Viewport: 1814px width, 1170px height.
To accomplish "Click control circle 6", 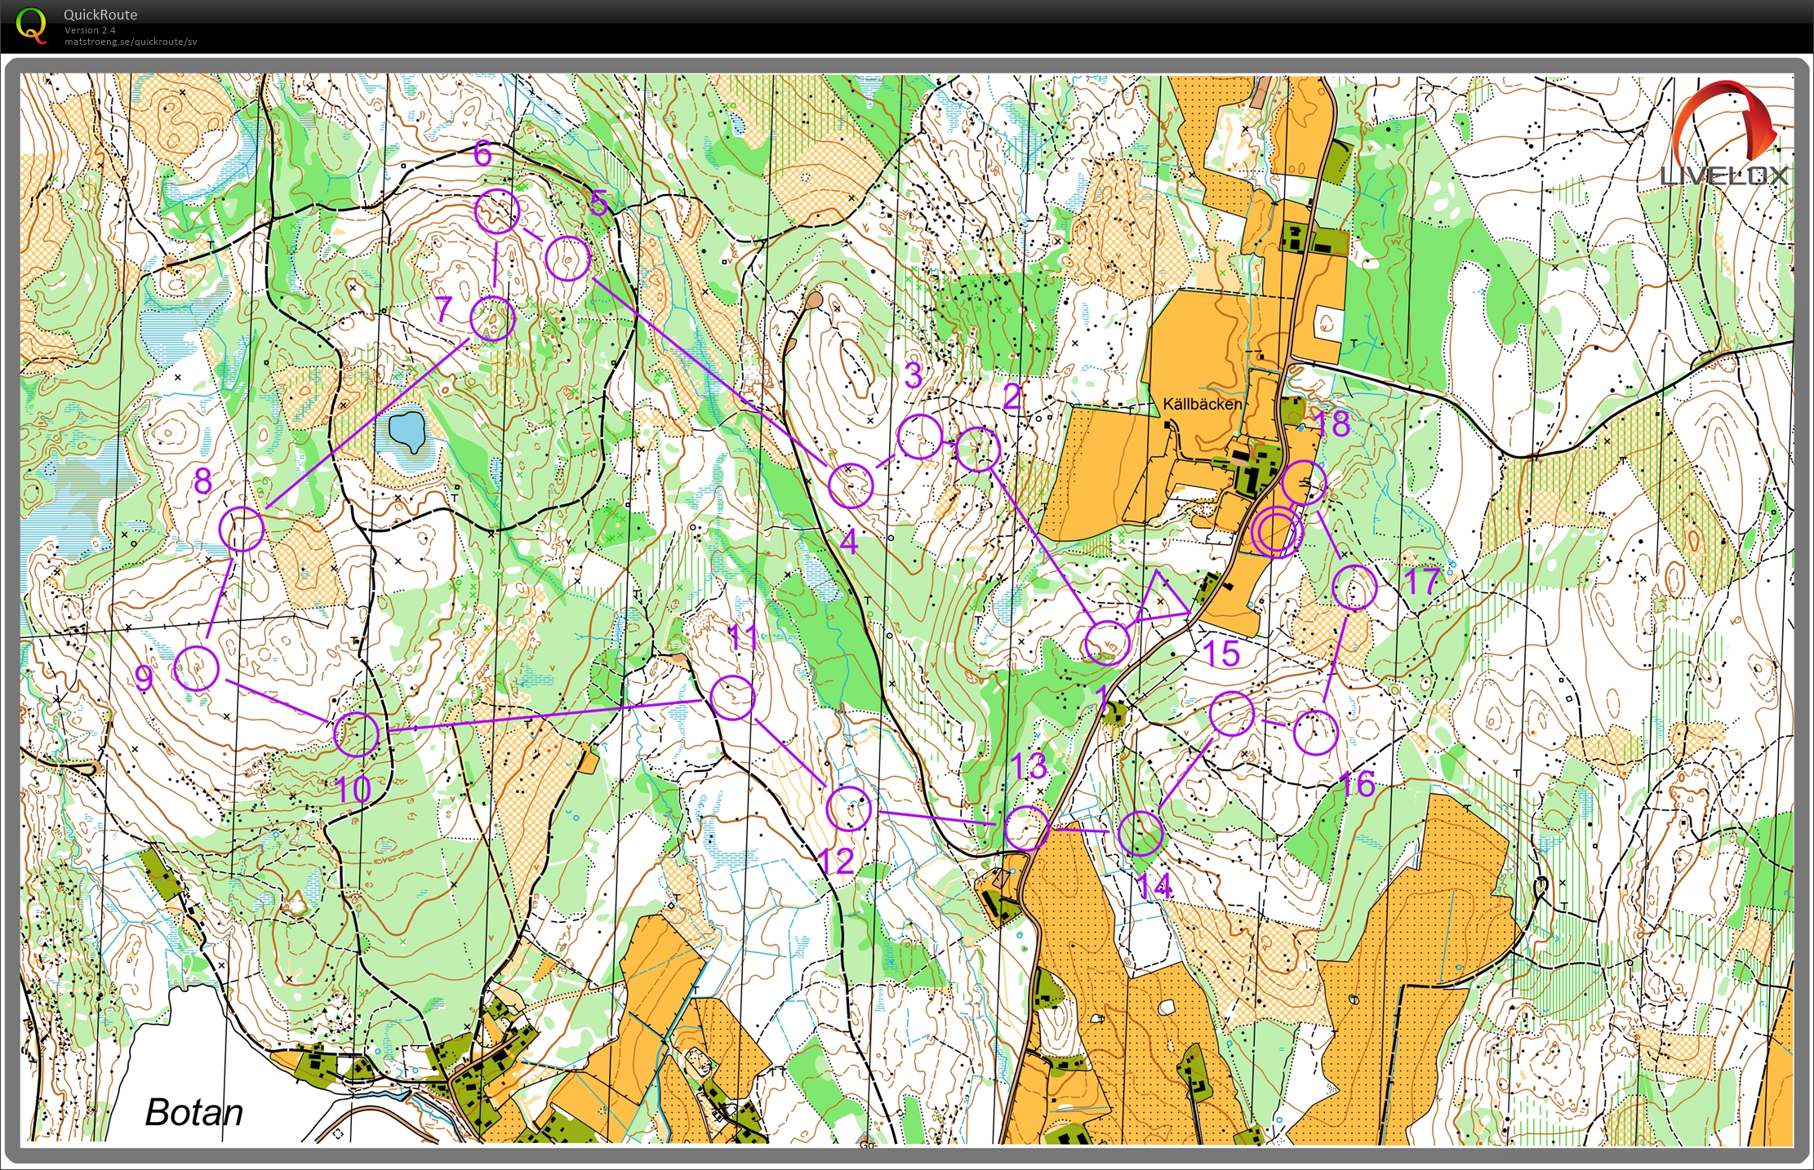I will [497, 211].
